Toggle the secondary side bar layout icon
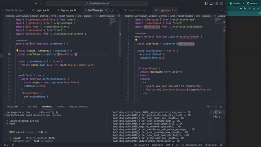 tap(216, 3)
